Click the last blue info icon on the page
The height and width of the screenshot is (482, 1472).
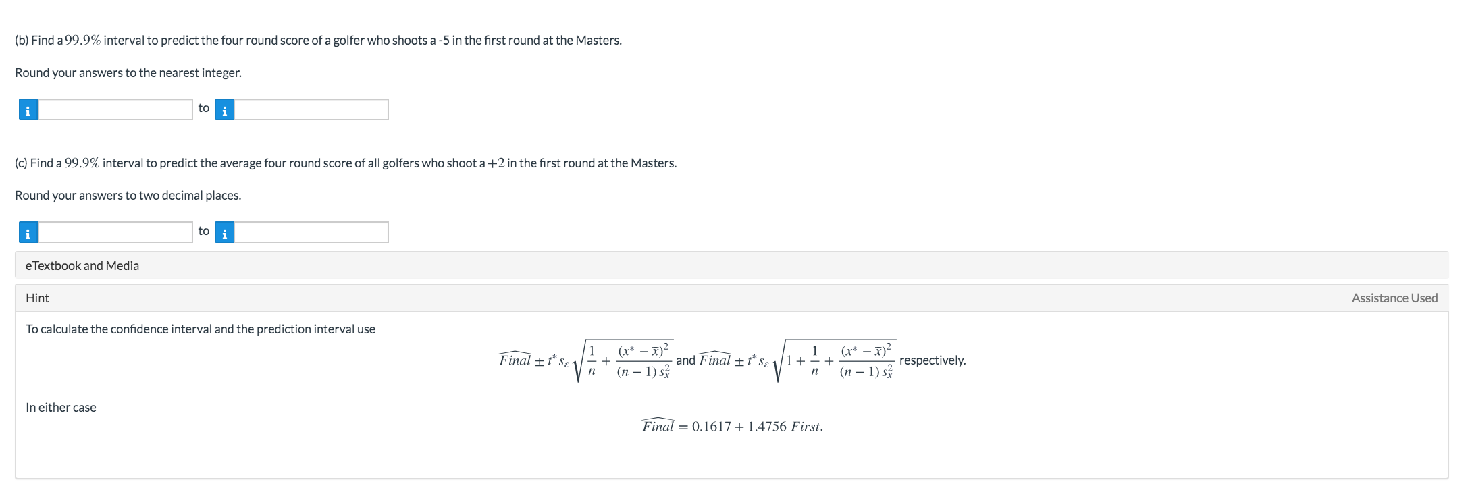point(224,232)
